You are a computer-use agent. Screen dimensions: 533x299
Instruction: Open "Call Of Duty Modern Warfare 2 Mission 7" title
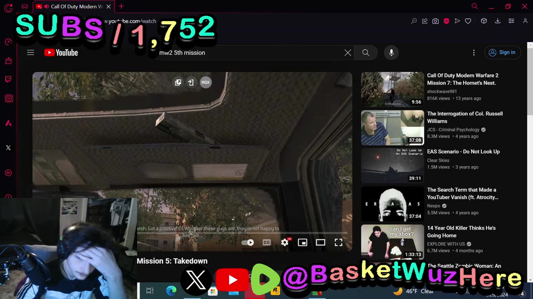coord(463,79)
